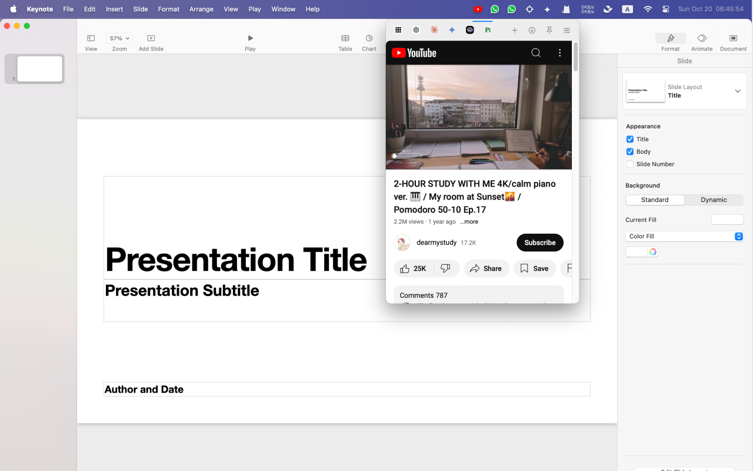This screenshot has width=753, height=471.
Task: Select the Presentation Title text box
Action: click(236, 259)
